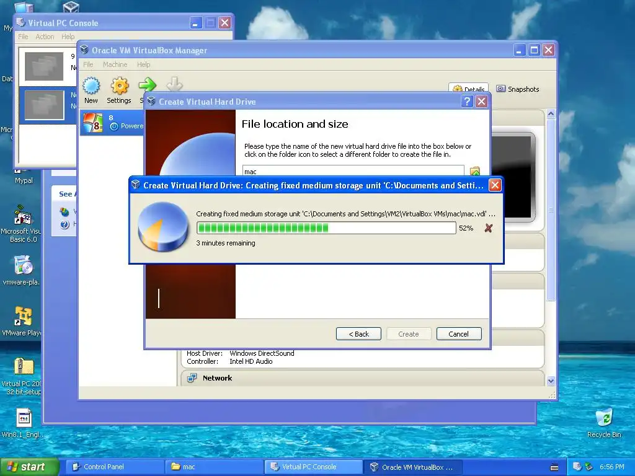Switch to Virtual PC Console taskbar item
Screen dimensions: 635x476
(314, 467)
